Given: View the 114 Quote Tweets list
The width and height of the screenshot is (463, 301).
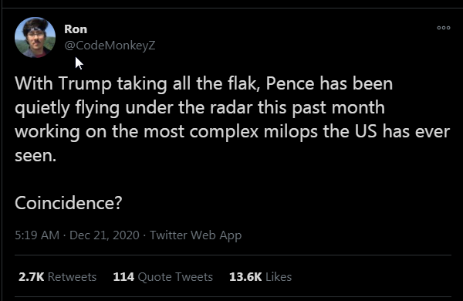Looking at the screenshot, I should [163, 277].
